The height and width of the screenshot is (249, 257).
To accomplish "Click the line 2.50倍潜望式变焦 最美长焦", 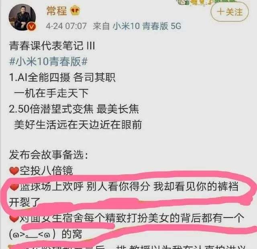I will coord(74,109).
